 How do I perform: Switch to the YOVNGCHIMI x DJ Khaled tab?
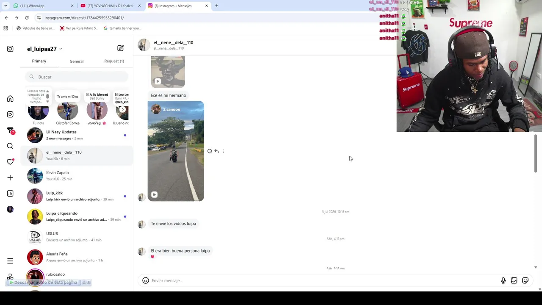click(109, 6)
